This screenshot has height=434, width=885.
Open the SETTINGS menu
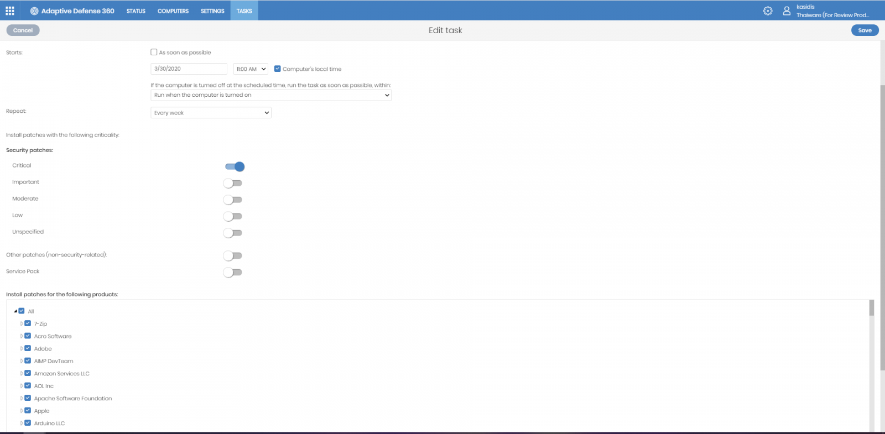[212, 11]
